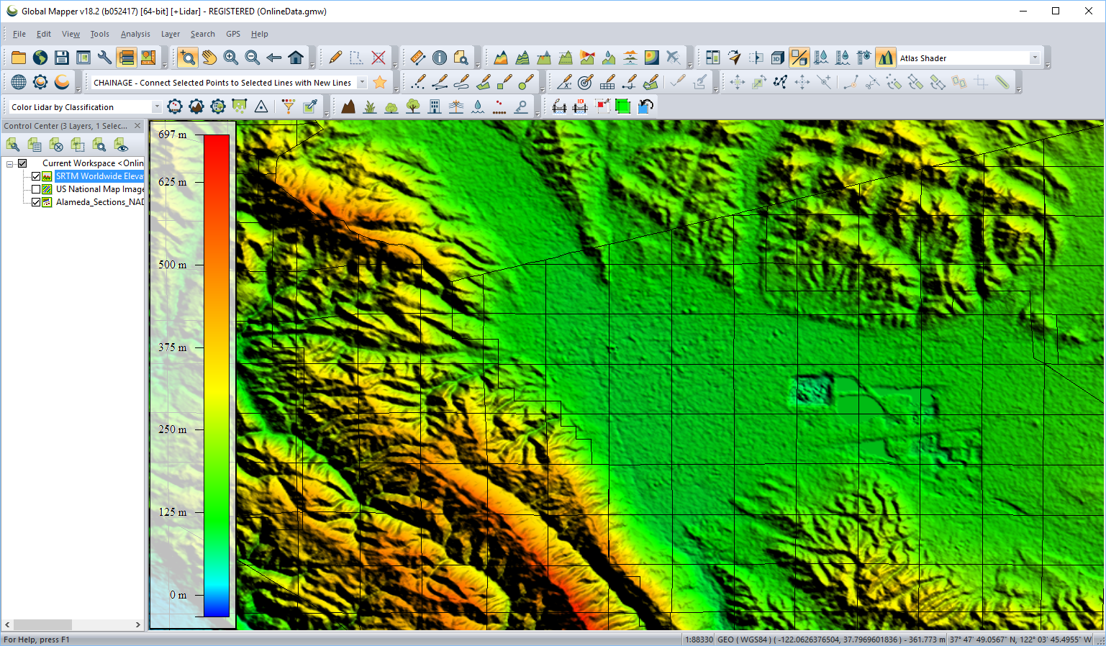
Task: Open the Analysis menu
Action: point(135,34)
